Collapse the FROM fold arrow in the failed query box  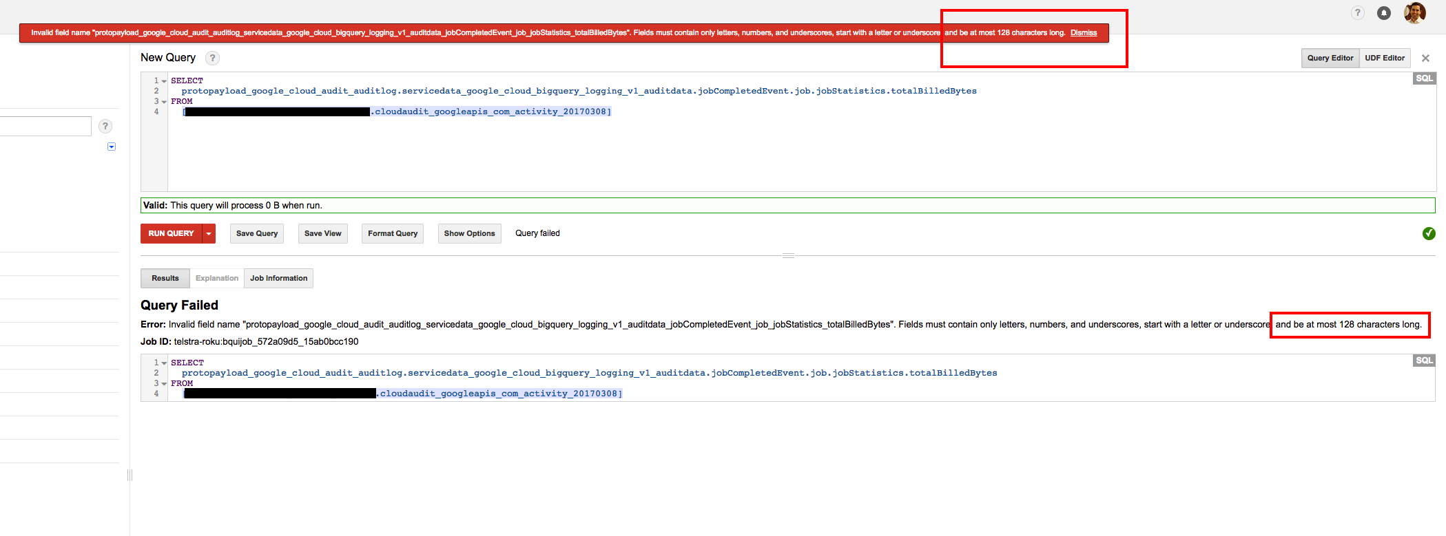(x=164, y=384)
